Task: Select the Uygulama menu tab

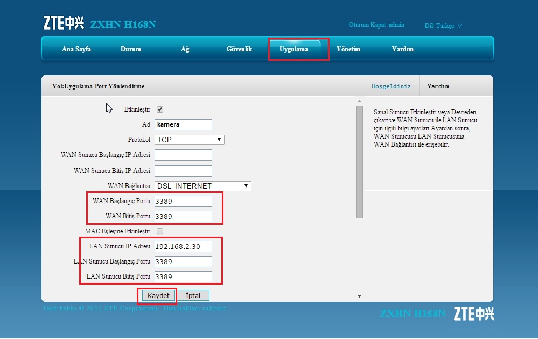Action: pyautogui.click(x=294, y=49)
